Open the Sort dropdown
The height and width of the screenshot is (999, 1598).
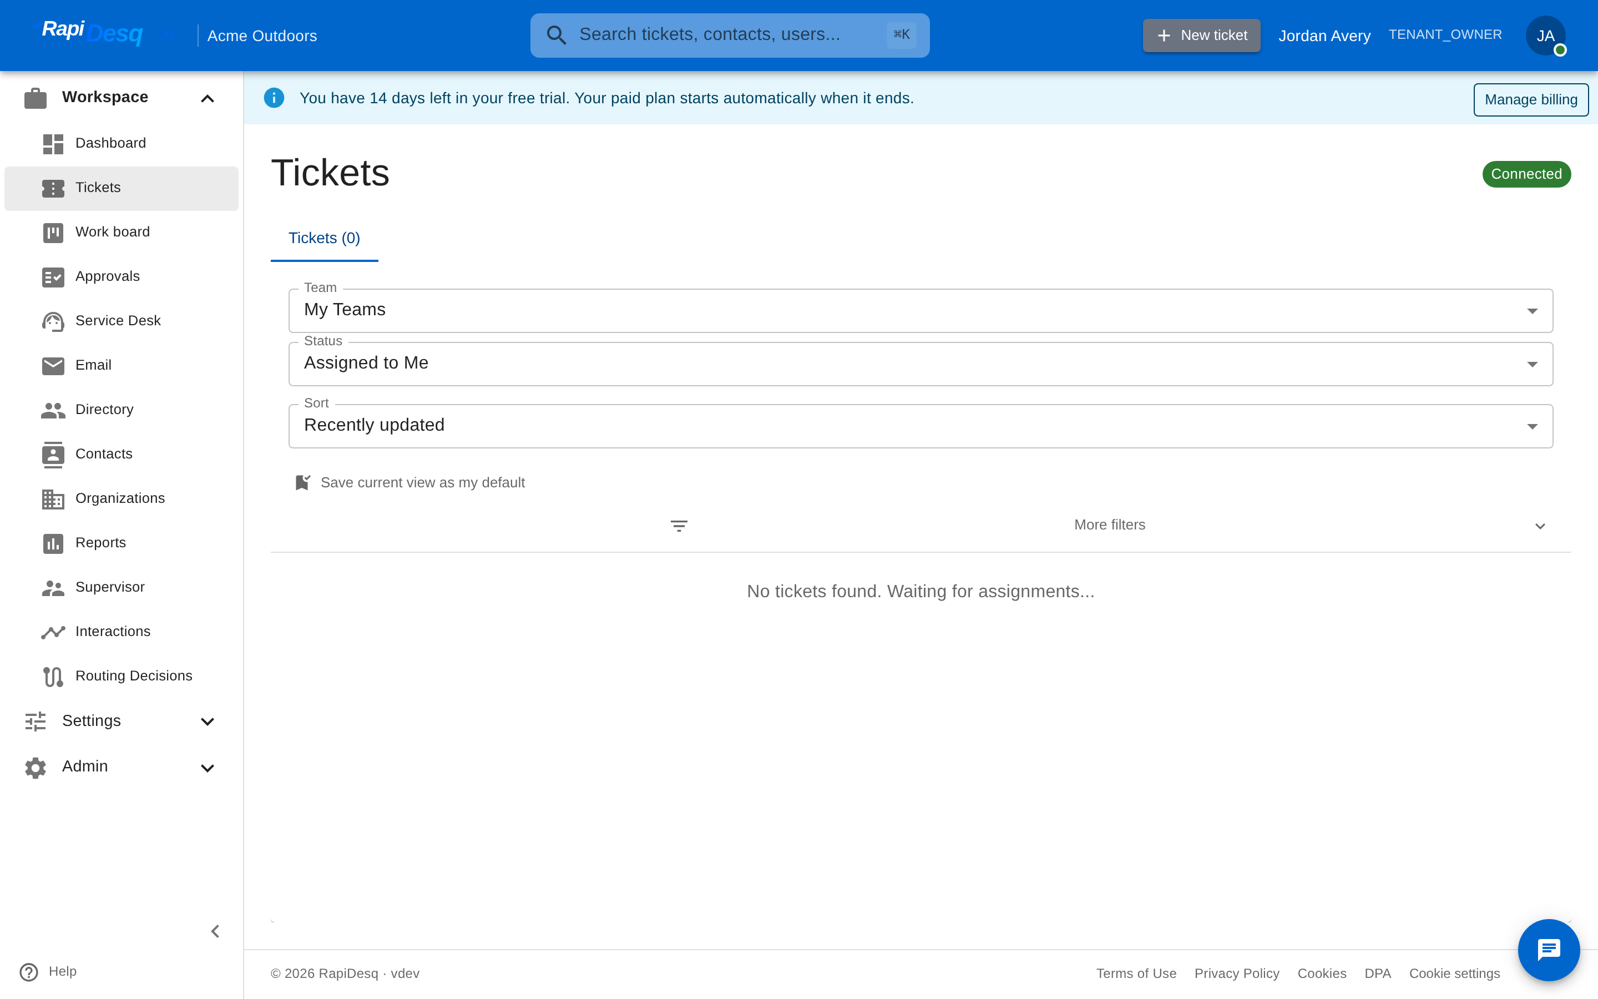click(x=921, y=426)
